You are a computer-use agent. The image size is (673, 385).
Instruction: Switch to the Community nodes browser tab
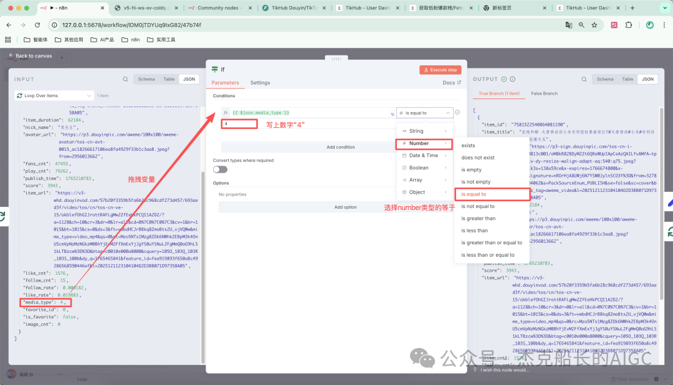[220, 7]
